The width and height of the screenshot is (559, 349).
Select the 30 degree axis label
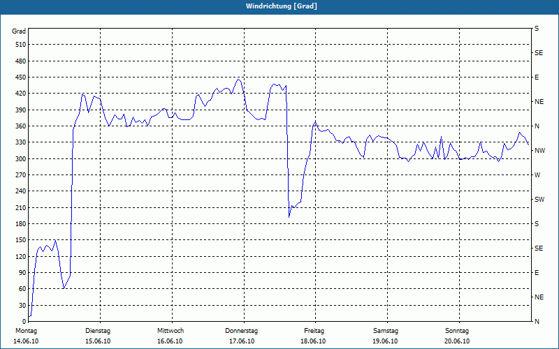click(22, 306)
